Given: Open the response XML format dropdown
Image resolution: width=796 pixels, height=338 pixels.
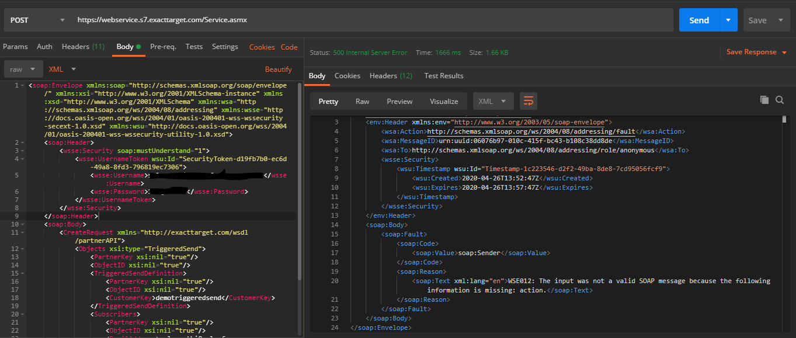Looking at the screenshot, I should point(493,101).
